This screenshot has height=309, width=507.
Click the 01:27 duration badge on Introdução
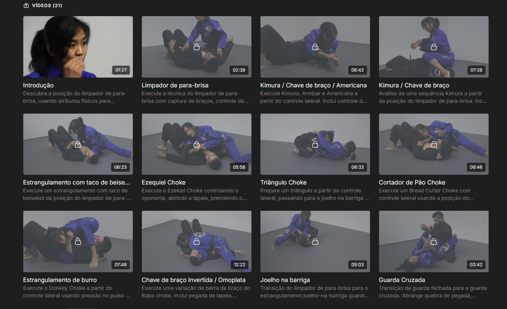tap(121, 70)
